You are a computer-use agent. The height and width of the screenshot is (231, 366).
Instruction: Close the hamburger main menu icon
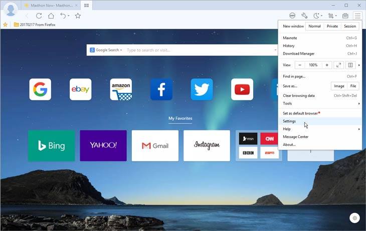[x=357, y=16]
